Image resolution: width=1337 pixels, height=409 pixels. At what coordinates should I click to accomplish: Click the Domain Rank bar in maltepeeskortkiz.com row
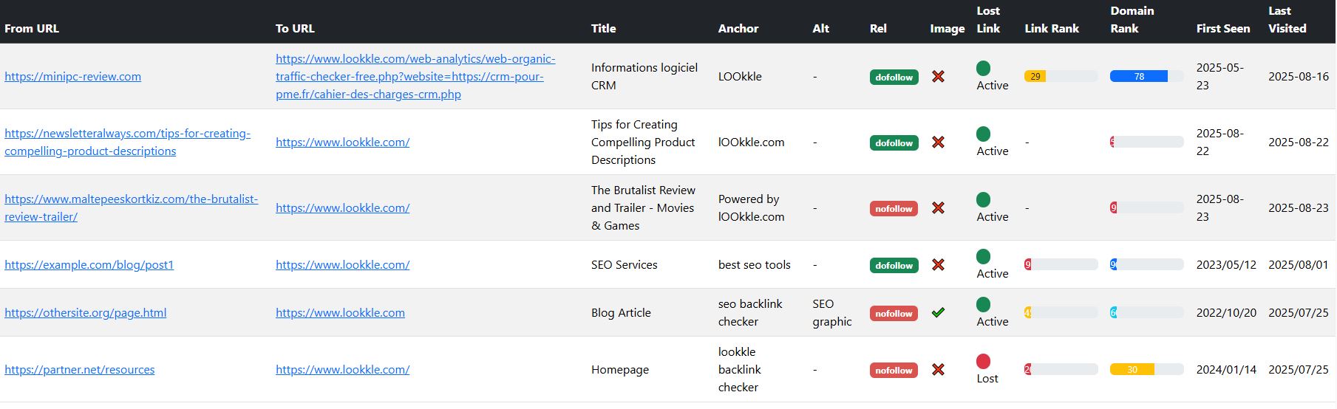1147,207
